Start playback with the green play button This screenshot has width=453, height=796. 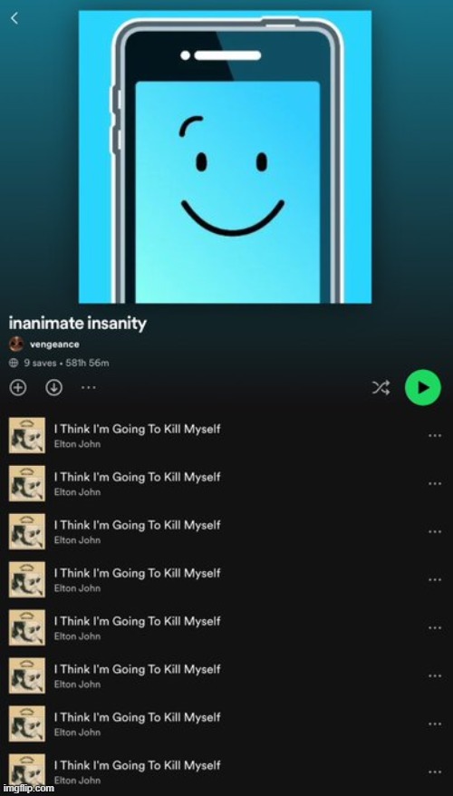pos(422,388)
